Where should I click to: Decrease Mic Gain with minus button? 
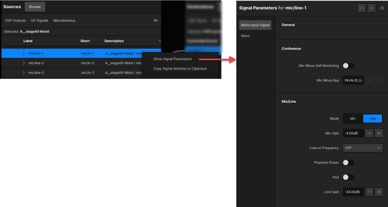pyautogui.click(x=369, y=133)
